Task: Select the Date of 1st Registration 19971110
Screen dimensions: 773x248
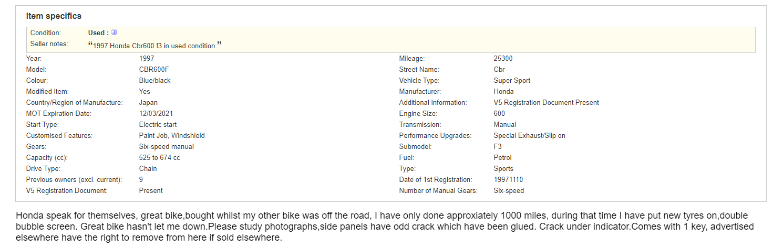Action: click(508, 180)
